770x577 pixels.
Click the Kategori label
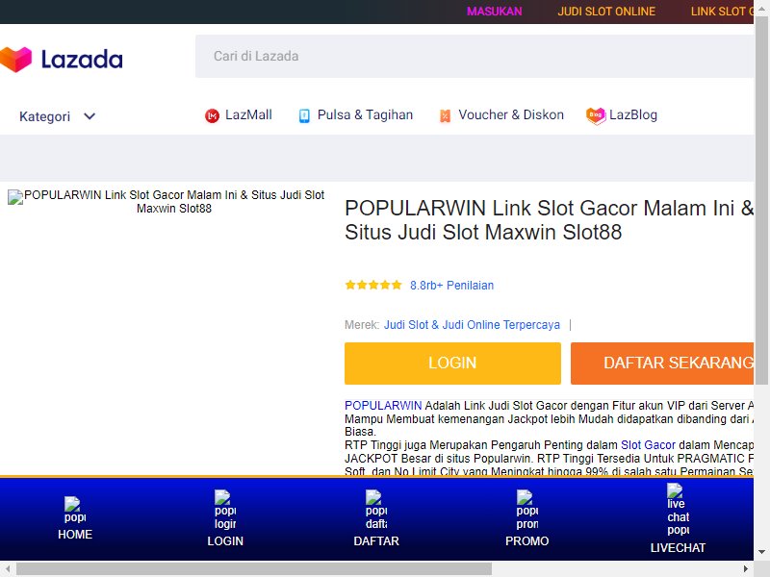coord(44,116)
